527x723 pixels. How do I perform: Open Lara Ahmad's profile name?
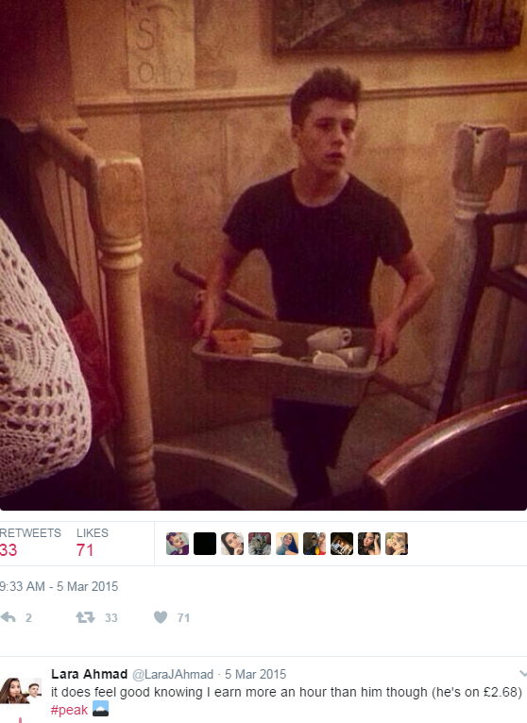[89, 674]
